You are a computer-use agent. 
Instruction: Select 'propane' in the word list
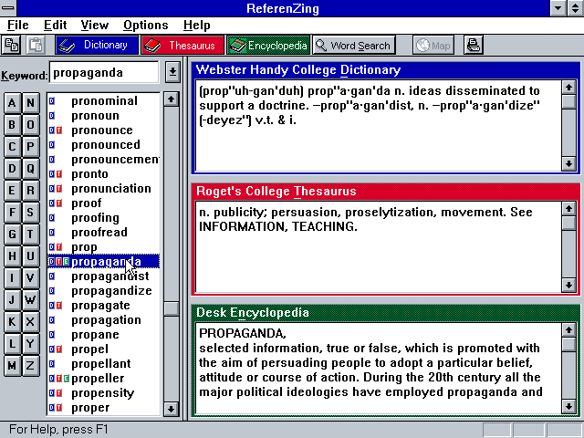(104, 335)
